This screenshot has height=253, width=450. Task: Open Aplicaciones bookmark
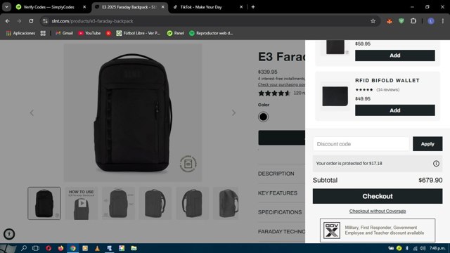[20, 33]
